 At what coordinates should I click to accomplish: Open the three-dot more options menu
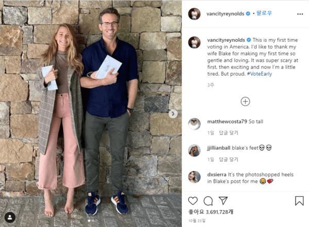point(300,14)
